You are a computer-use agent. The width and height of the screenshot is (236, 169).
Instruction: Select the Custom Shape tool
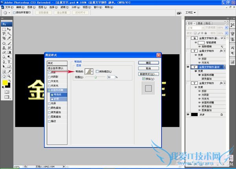[x=9, y=67]
